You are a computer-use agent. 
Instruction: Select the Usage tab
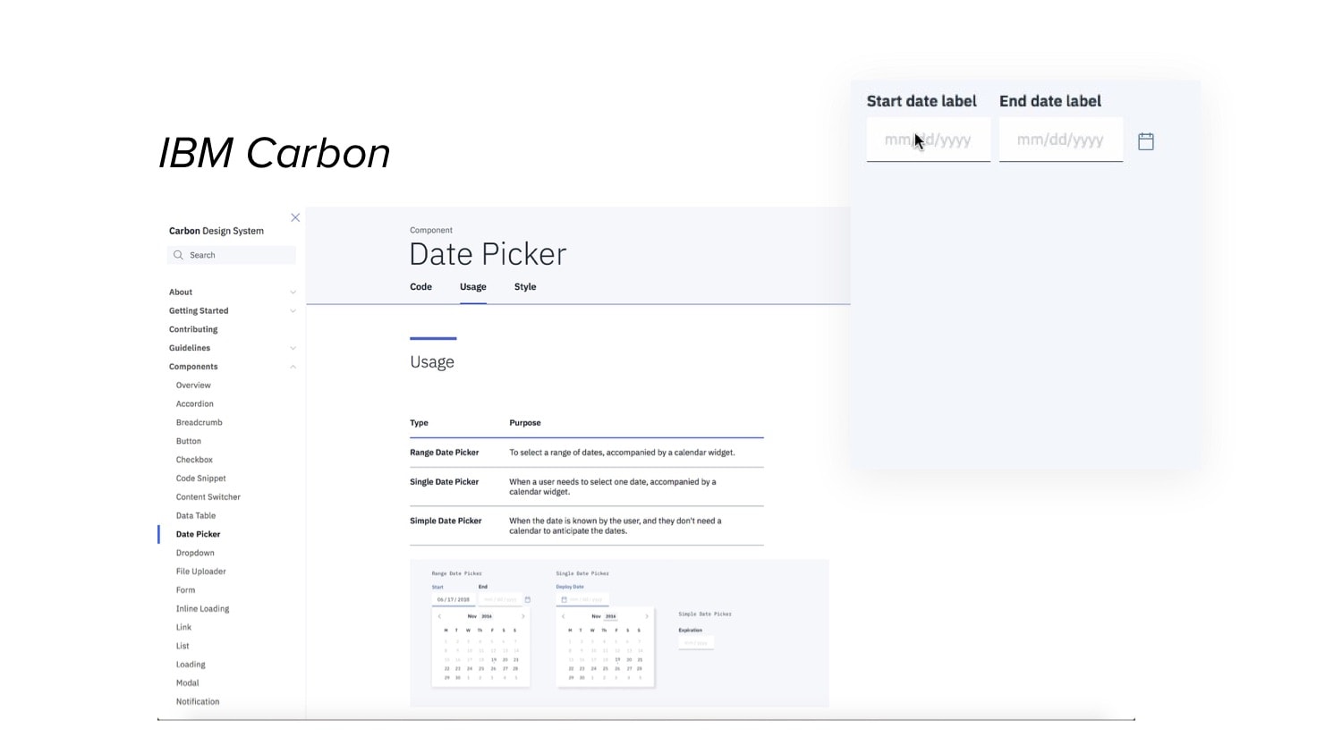point(473,287)
